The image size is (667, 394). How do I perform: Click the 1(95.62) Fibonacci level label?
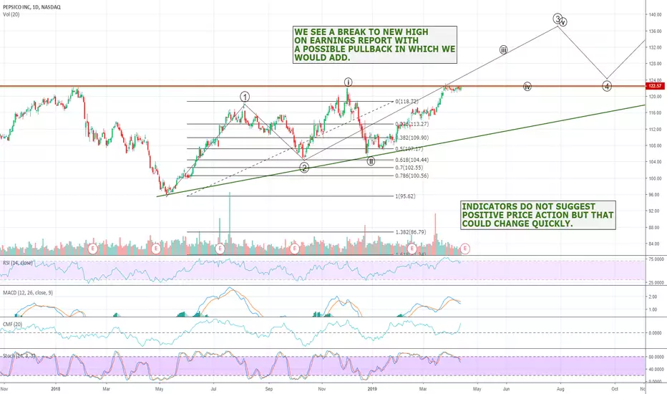405,196
